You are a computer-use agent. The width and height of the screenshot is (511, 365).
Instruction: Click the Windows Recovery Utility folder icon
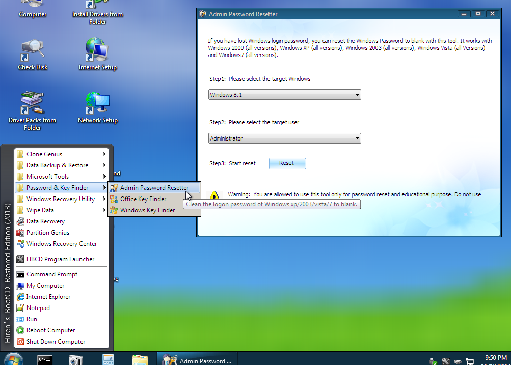click(x=20, y=199)
